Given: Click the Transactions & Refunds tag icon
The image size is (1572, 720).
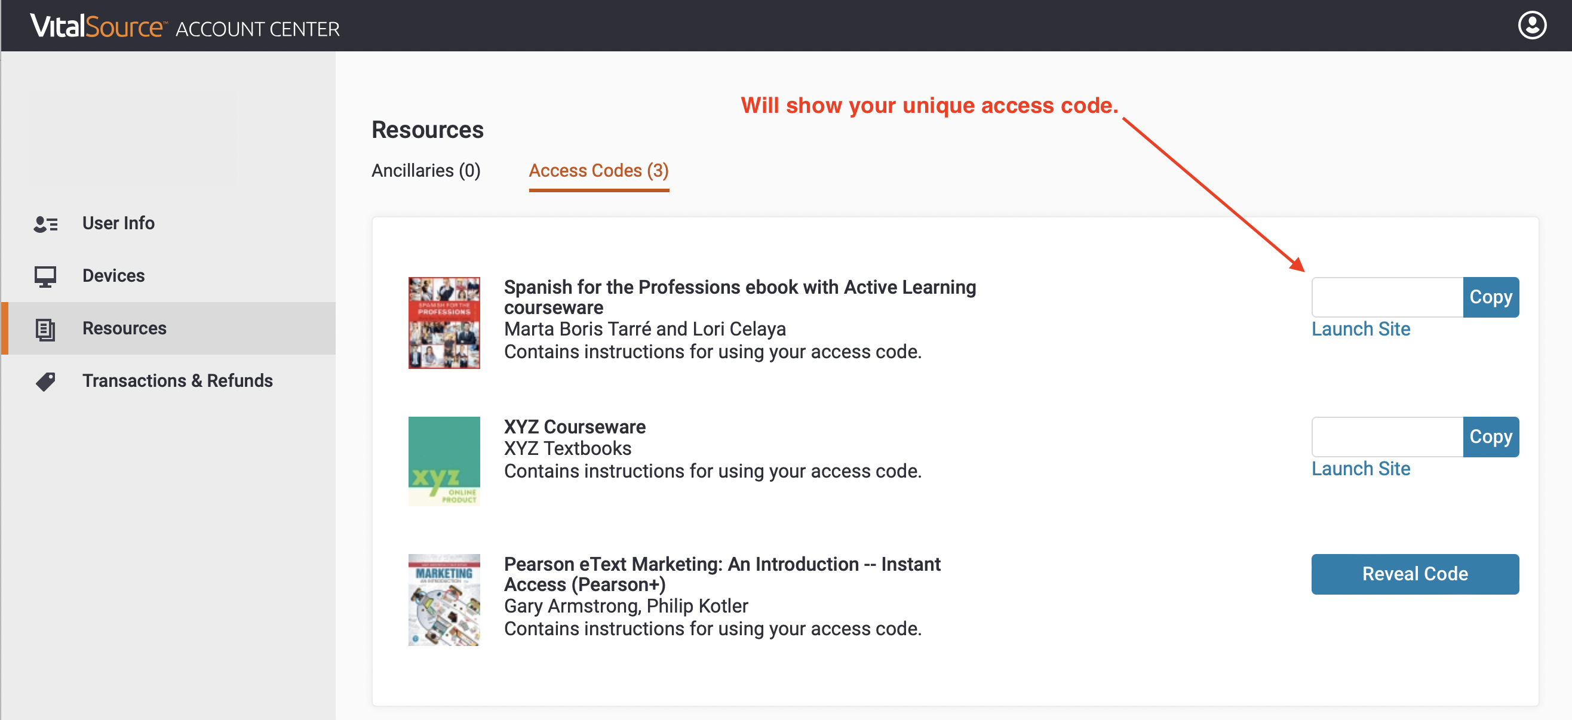Looking at the screenshot, I should point(45,381).
